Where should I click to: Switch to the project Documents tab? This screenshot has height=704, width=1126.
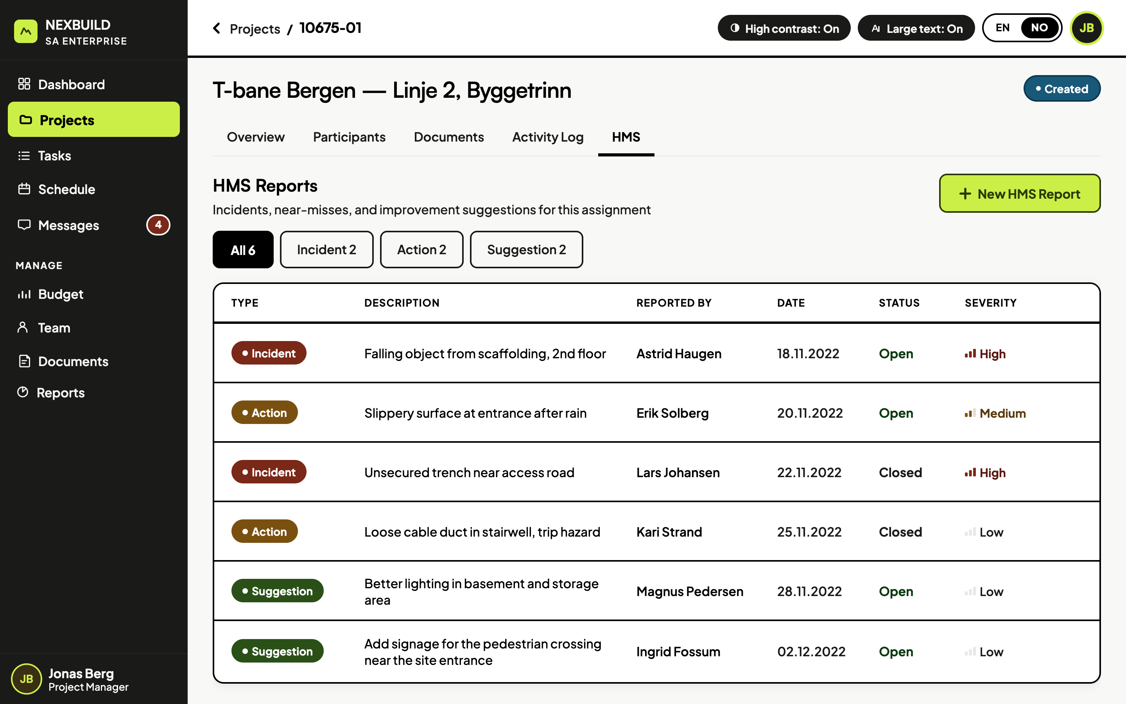[x=448, y=137]
